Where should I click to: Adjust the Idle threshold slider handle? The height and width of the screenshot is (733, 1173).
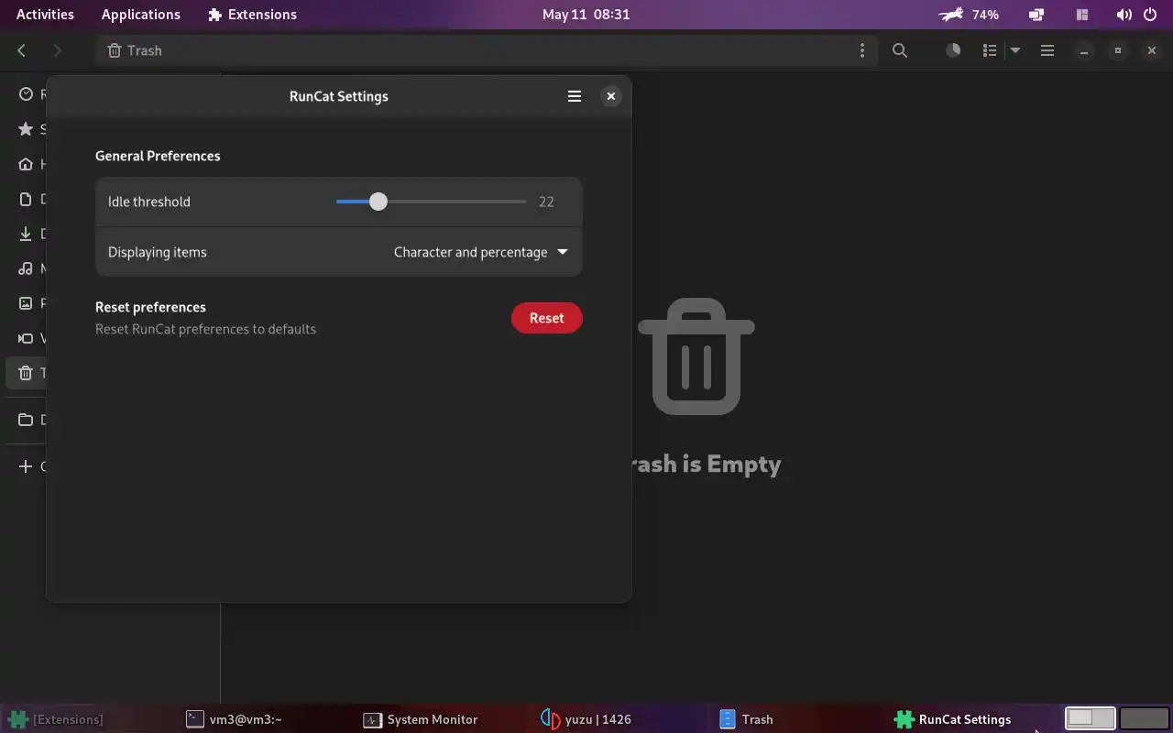click(x=378, y=202)
